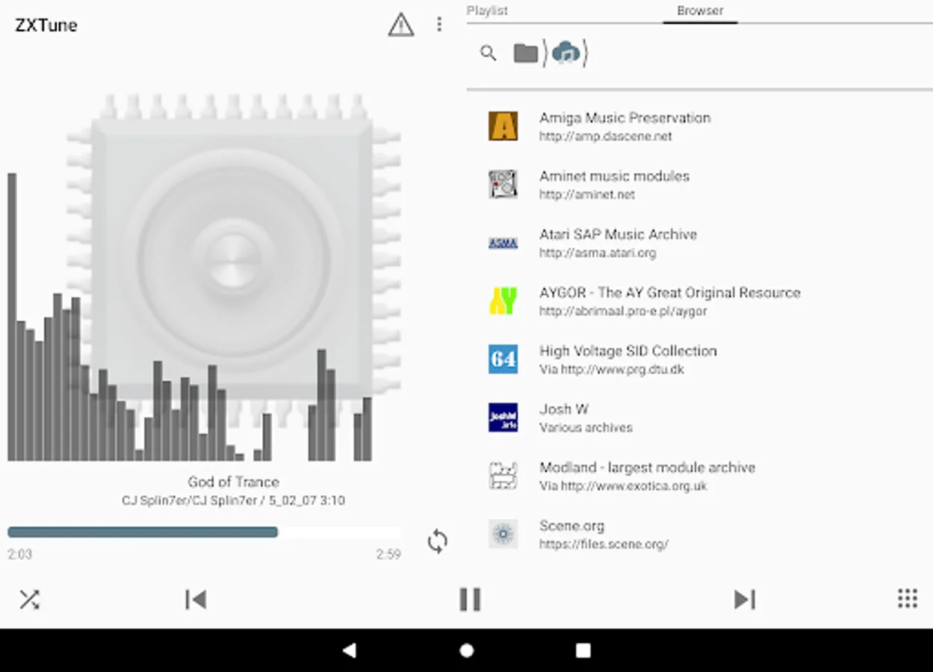Screen dimensions: 933x672
Task: Toggle shuffle playback mode
Action: (x=29, y=599)
